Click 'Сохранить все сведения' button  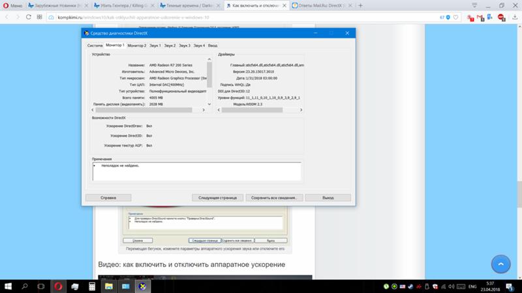point(274,198)
